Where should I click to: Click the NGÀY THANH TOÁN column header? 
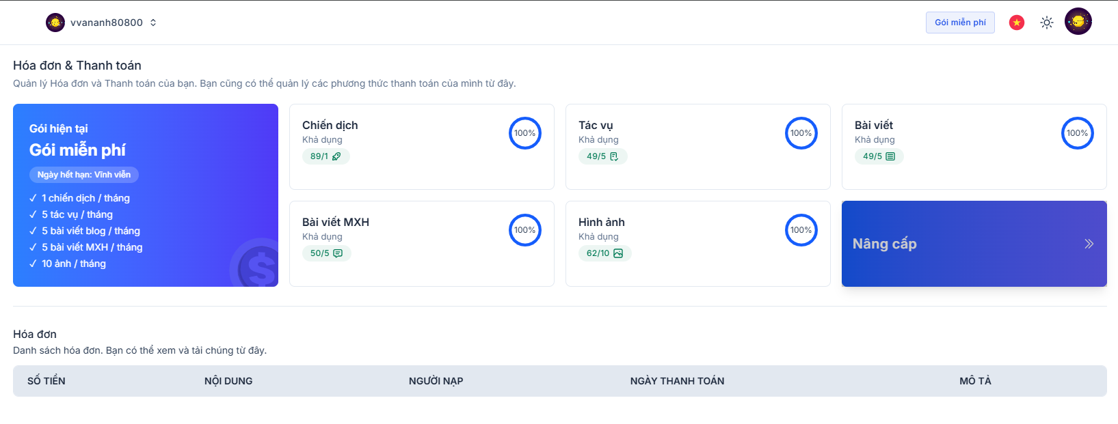(x=677, y=381)
